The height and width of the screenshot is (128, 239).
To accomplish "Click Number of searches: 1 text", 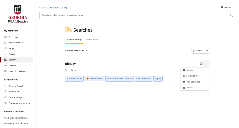I will [x=76, y=51].
